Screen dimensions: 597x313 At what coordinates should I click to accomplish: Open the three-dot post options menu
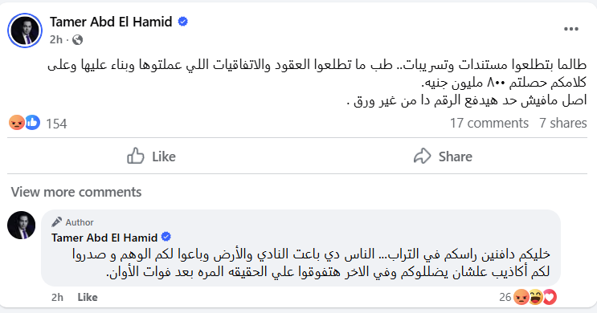tap(571, 29)
